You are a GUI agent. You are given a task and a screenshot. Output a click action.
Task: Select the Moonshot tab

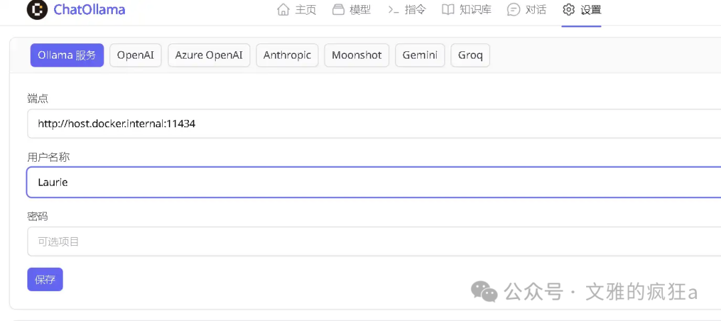point(356,55)
